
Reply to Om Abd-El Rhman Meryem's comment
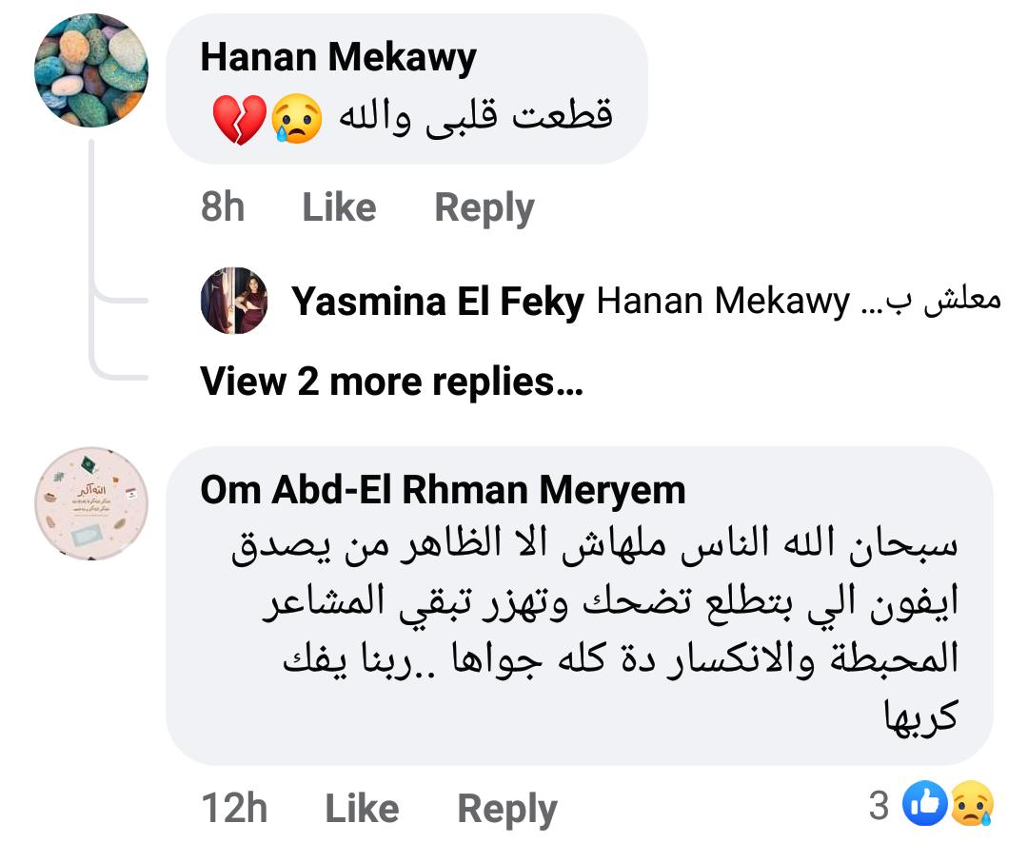click(x=506, y=809)
